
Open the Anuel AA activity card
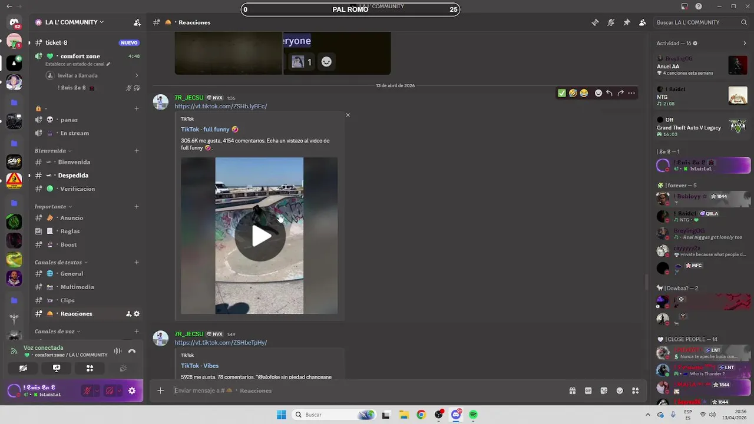(x=702, y=65)
